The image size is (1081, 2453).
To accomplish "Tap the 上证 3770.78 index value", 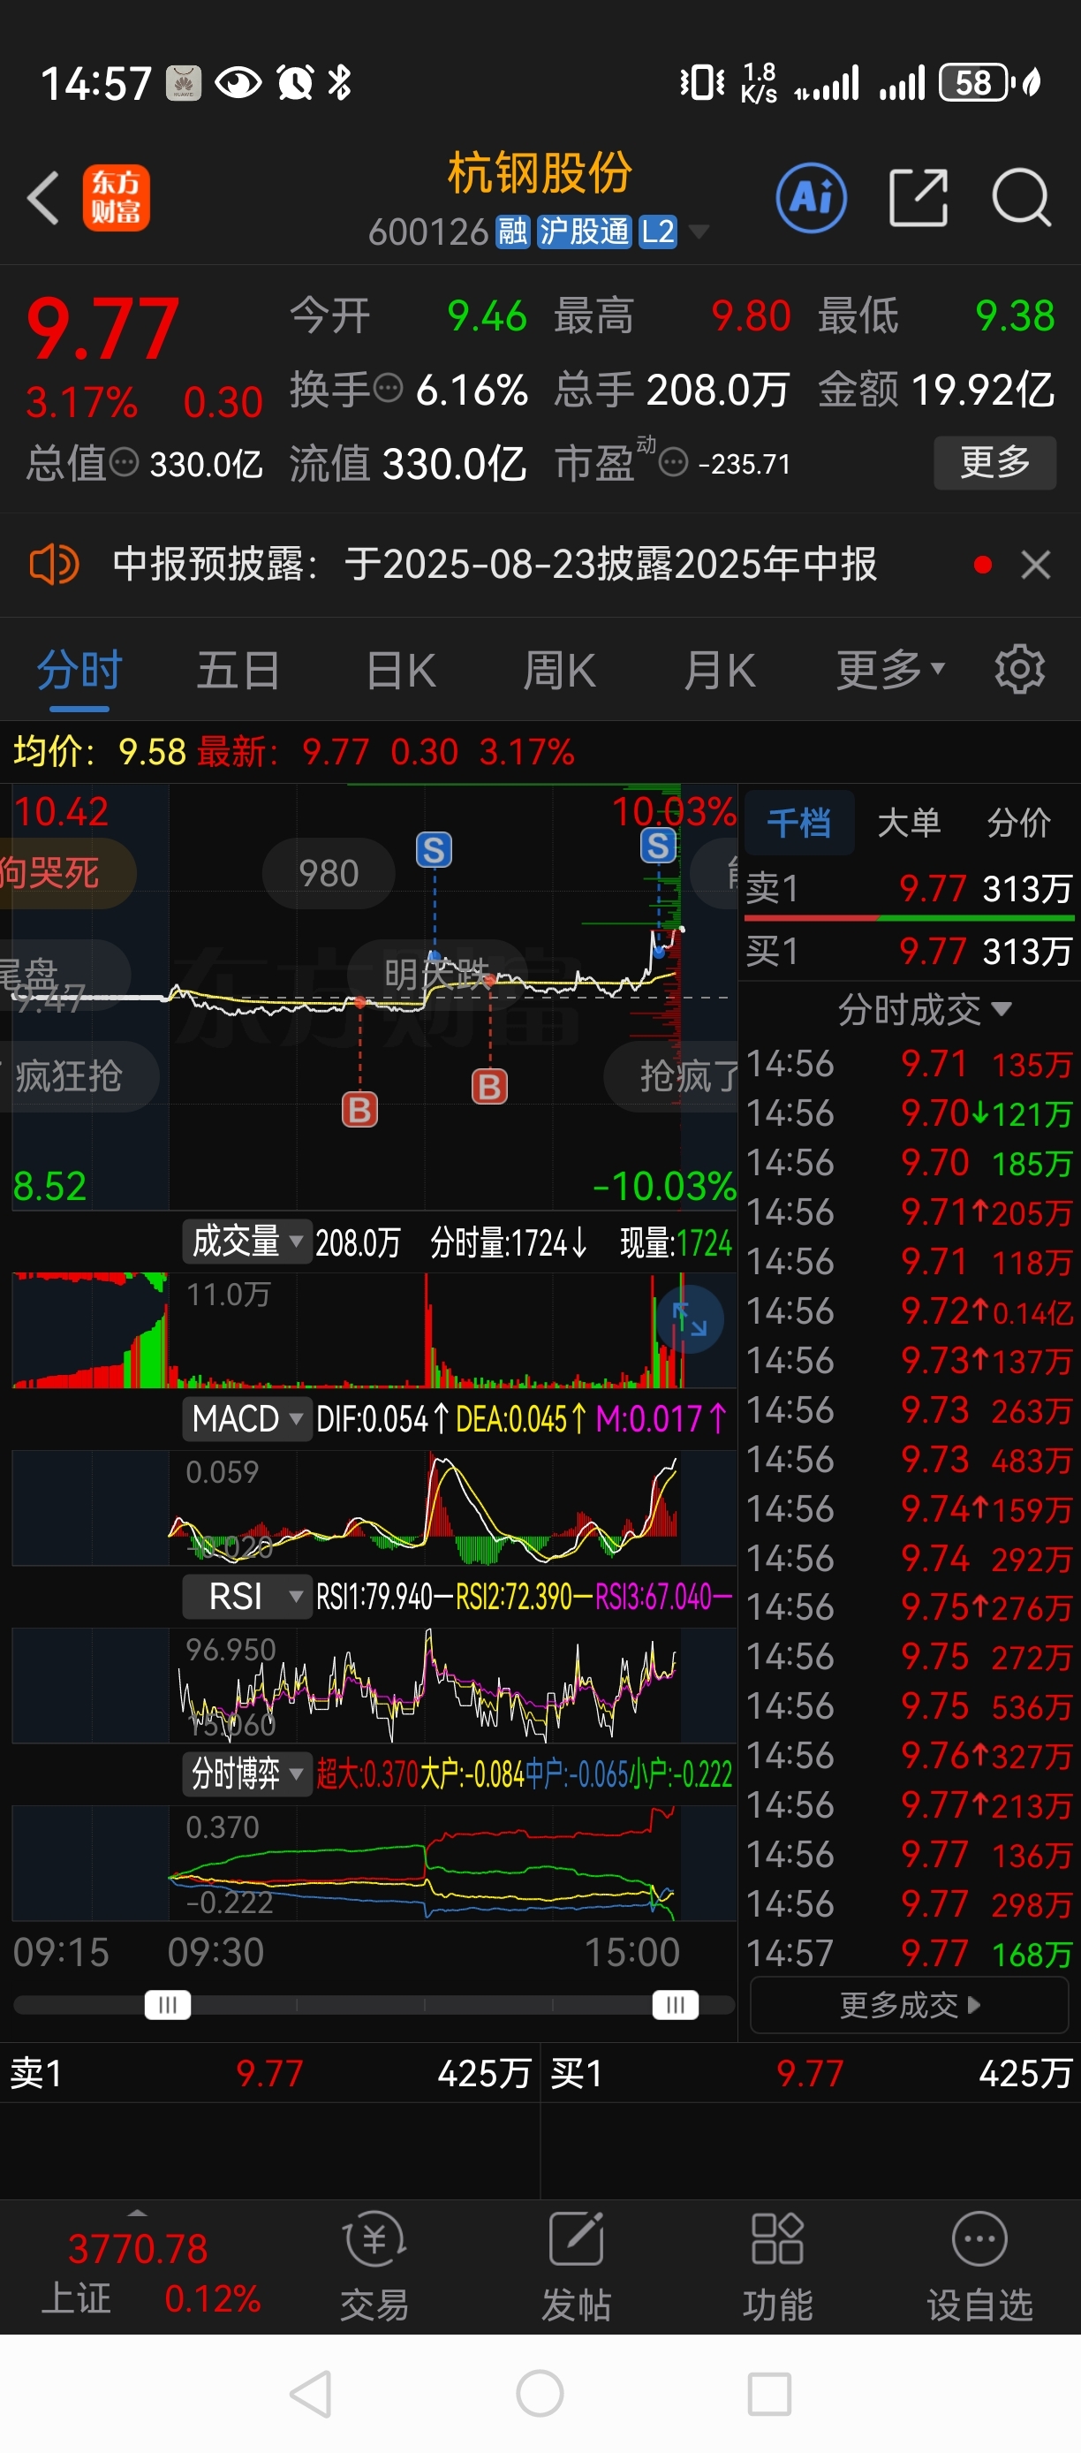I will (138, 2248).
